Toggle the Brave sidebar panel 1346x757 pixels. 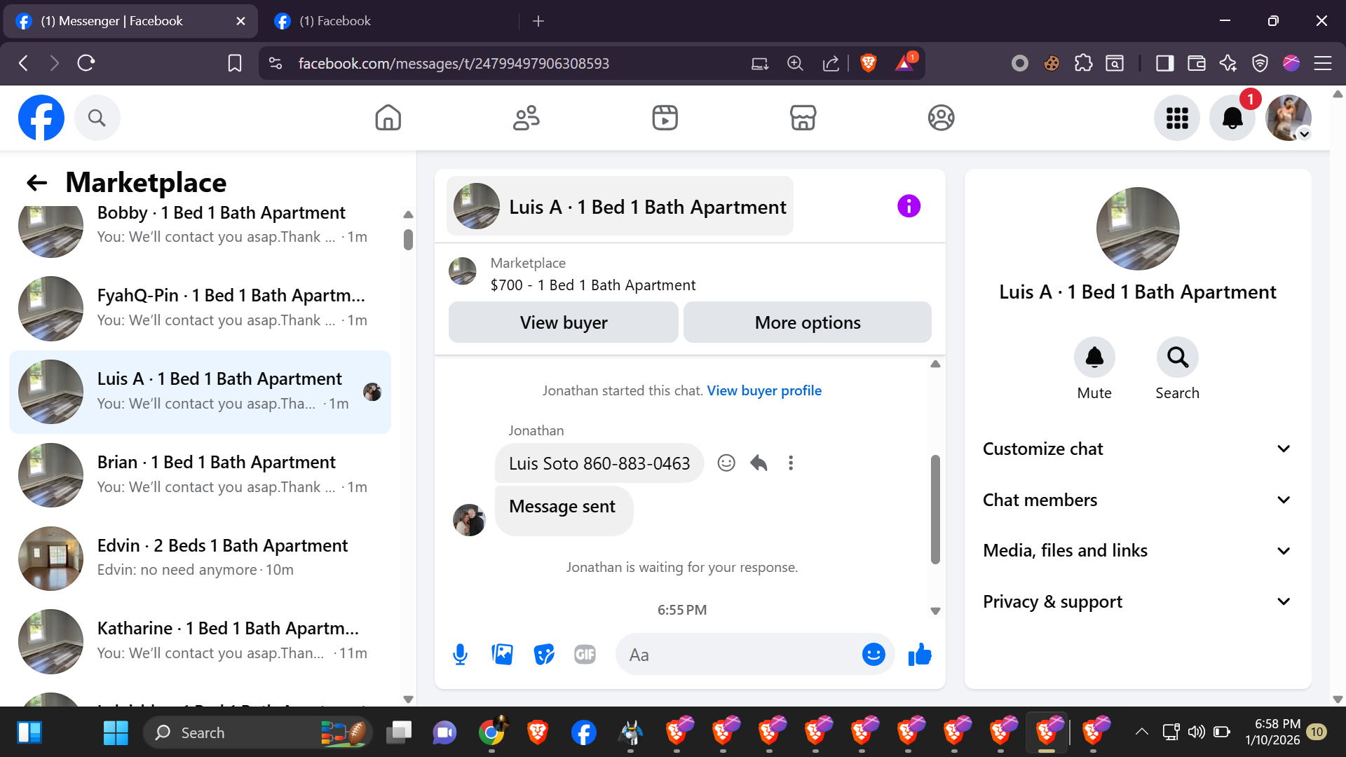(x=1164, y=63)
